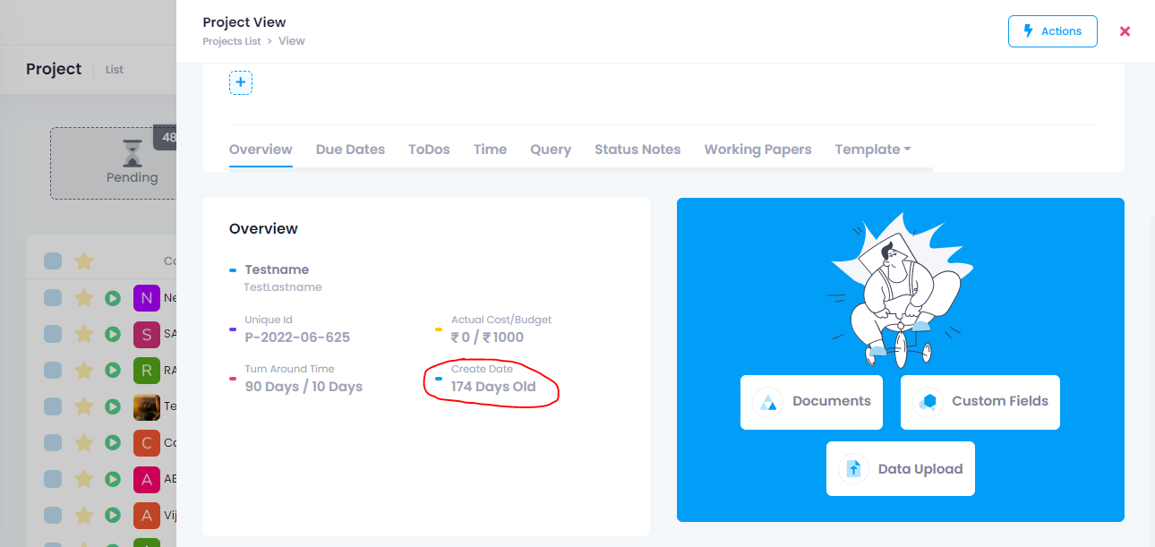This screenshot has height=547, width=1155.
Task: Check the box in the C avatar row
Action: click(x=53, y=442)
